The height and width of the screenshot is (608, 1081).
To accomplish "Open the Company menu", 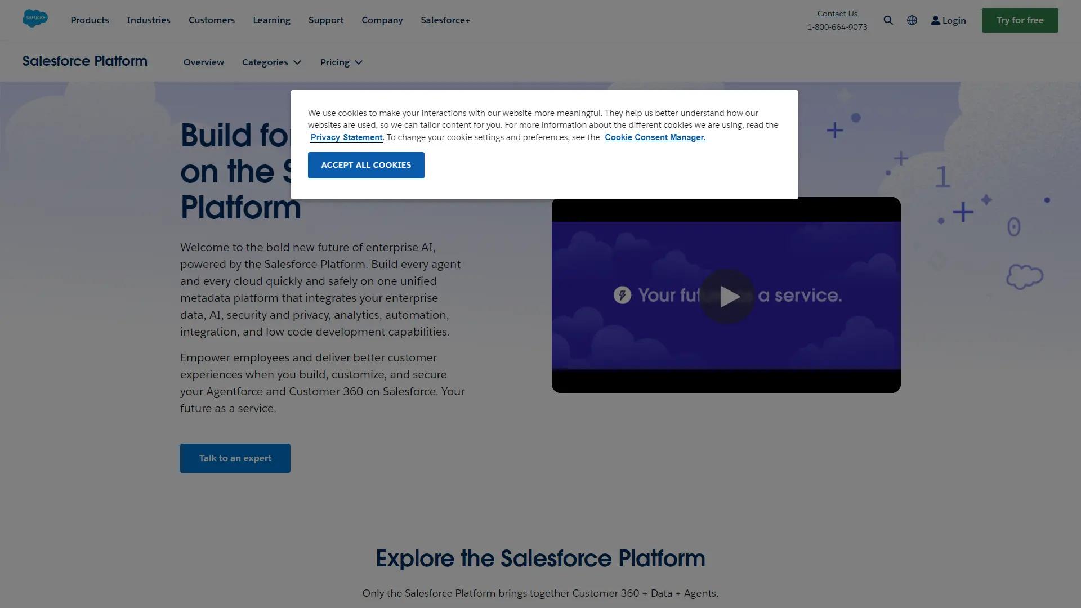I will click(382, 20).
